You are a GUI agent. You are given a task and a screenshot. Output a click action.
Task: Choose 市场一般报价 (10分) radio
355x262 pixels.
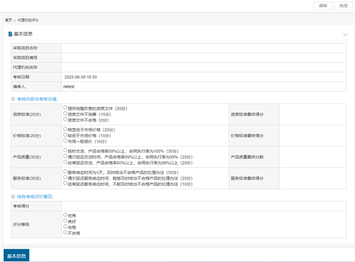[66, 141]
